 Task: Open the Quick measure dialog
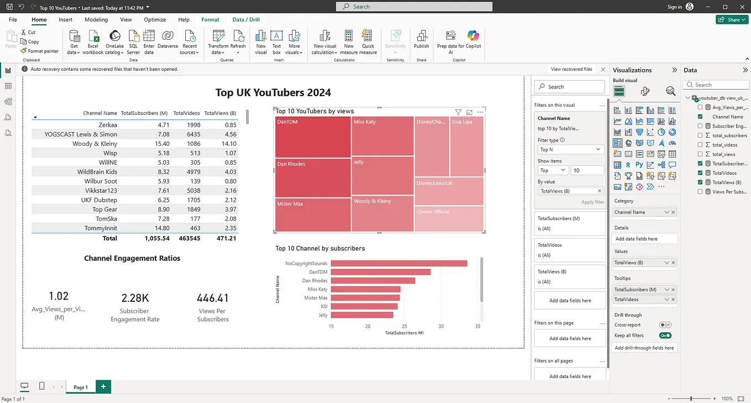tap(368, 42)
